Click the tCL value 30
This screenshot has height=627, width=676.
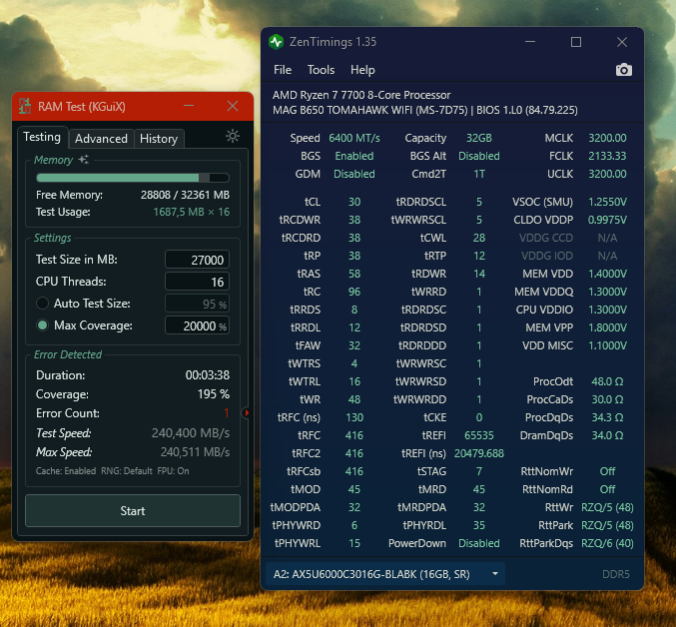tap(354, 202)
